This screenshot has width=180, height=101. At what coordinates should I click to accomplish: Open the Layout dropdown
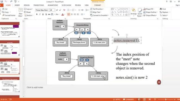28,9
